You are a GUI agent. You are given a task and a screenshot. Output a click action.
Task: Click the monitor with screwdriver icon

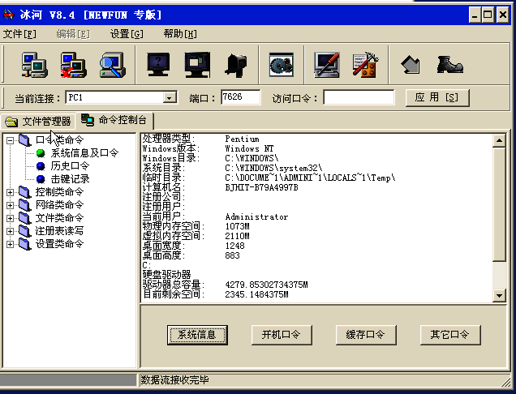326,65
